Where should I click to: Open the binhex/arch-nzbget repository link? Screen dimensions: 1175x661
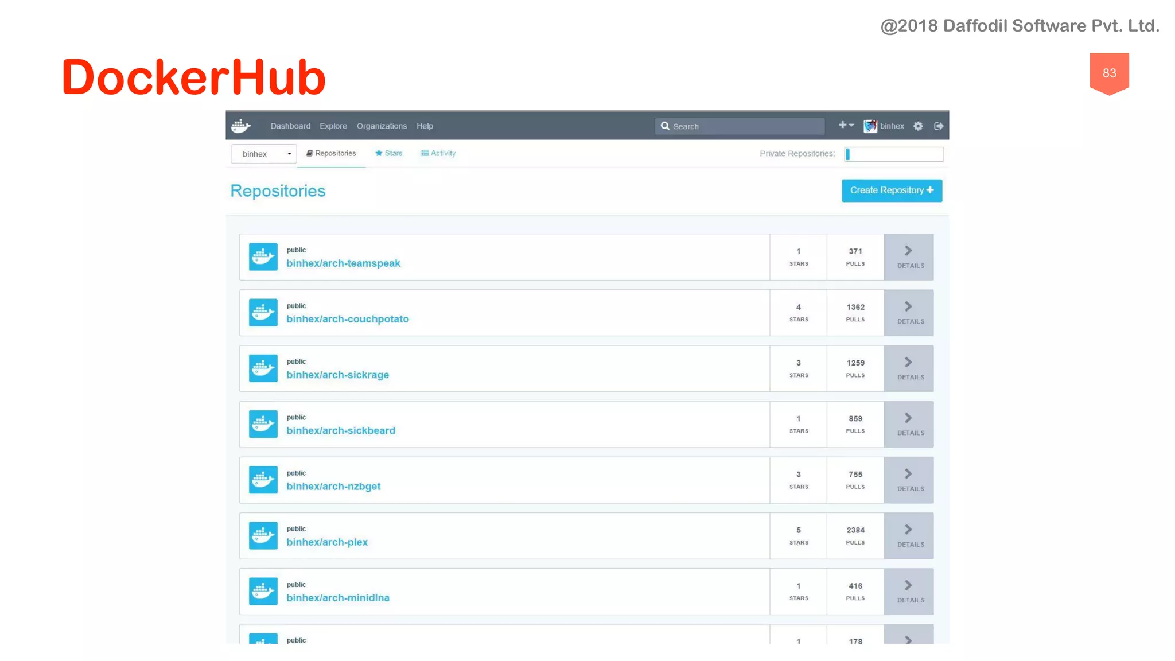point(333,486)
